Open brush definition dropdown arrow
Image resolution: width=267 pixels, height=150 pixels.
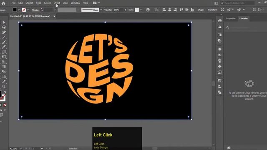click(x=101, y=10)
